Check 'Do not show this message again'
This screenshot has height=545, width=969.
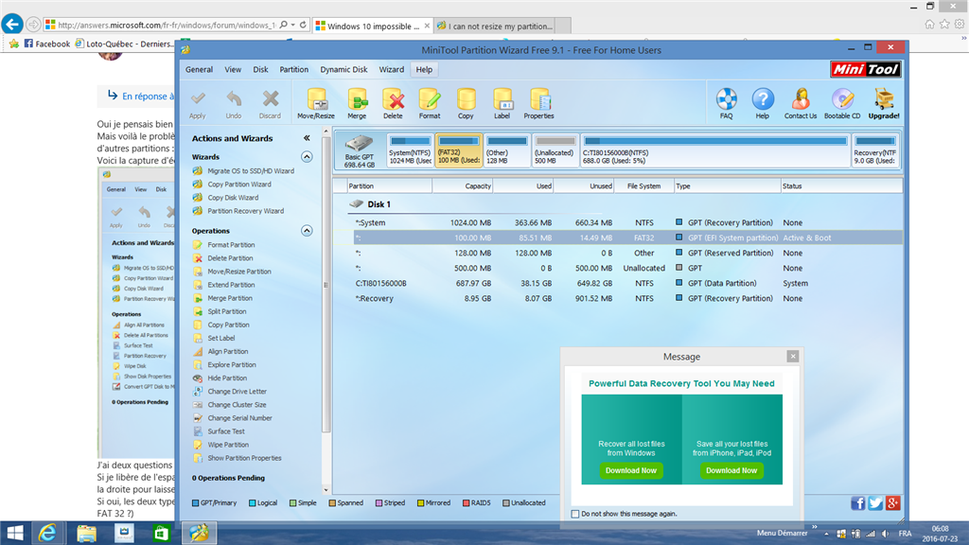click(575, 514)
